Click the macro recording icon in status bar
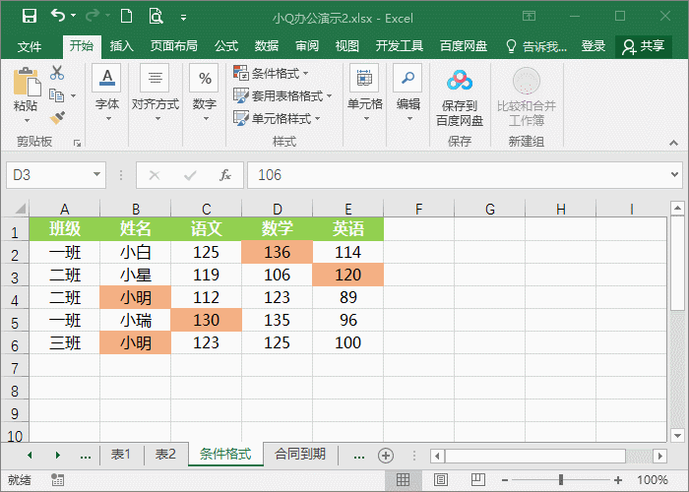689x492 pixels. 58,480
